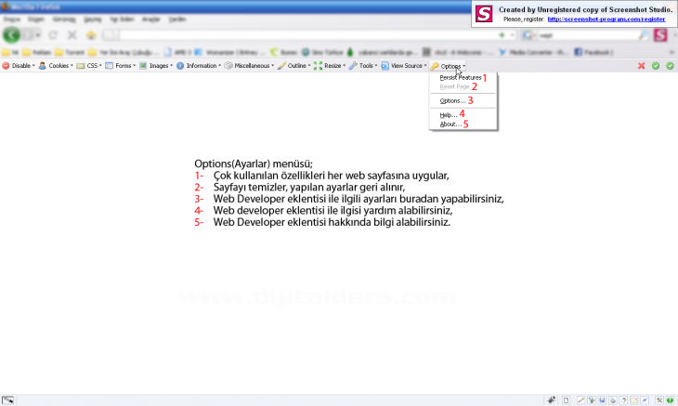Open the screenshot-program.com/register link
This screenshot has height=406, width=678.
[606, 18]
